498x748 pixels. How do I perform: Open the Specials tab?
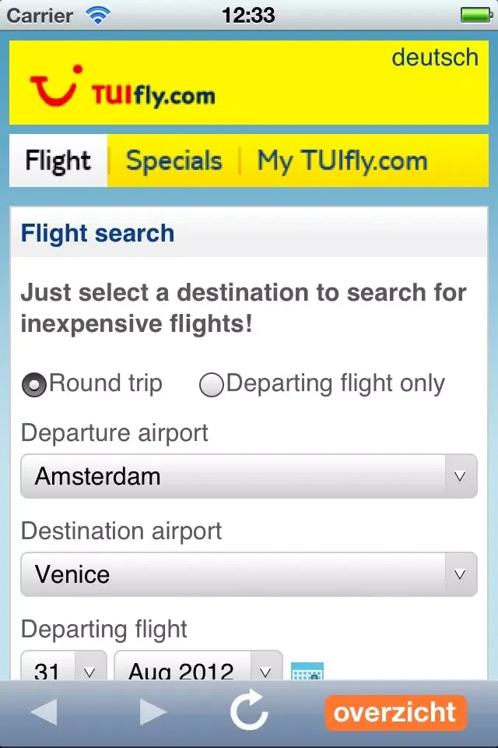click(x=174, y=161)
